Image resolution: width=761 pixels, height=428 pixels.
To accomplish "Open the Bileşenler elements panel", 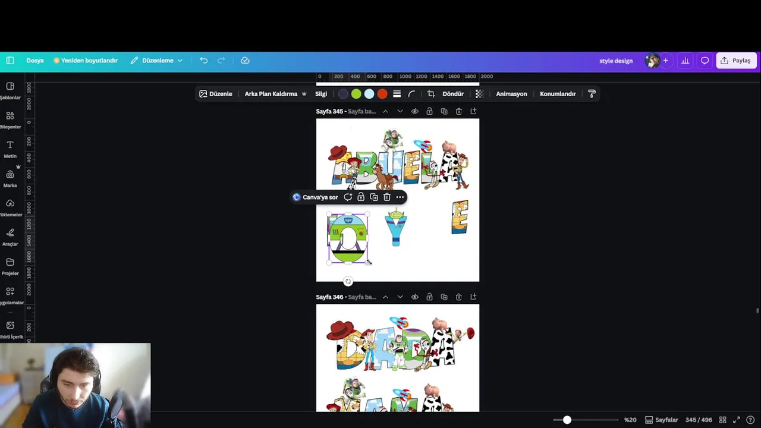I will click(10, 119).
